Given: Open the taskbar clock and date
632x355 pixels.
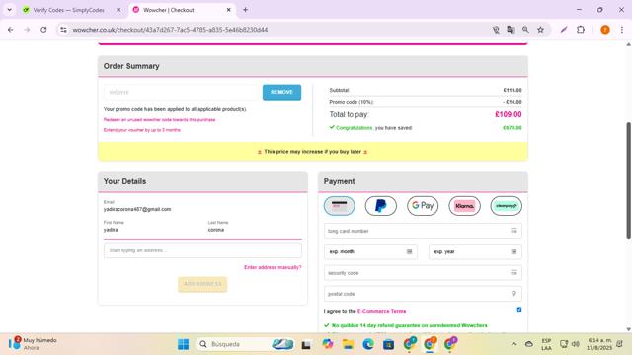Looking at the screenshot, I should tap(599, 344).
